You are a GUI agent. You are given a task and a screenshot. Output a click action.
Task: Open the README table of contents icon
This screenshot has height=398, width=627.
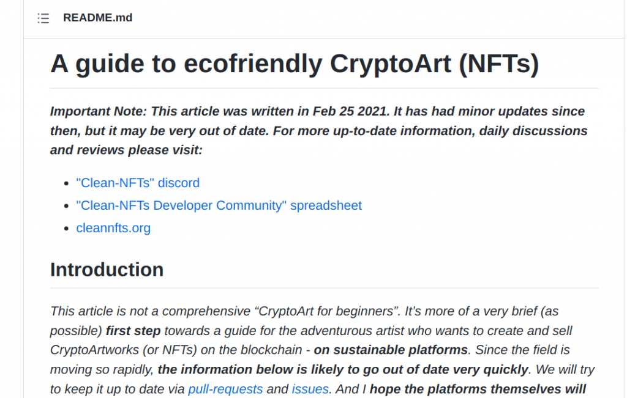(43, 18)
